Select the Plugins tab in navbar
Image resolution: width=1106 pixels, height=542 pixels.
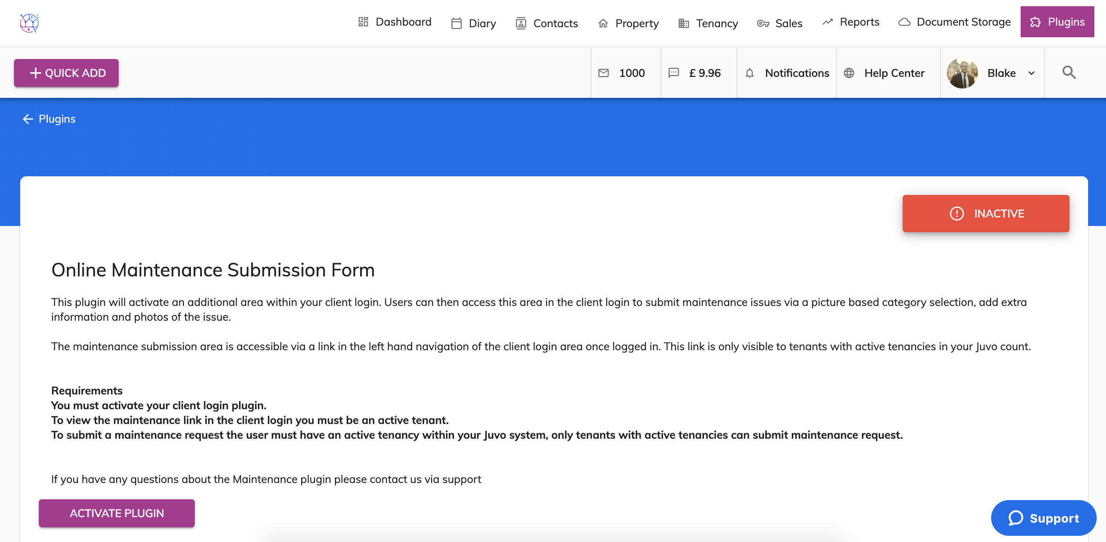tap(1057, 22)
